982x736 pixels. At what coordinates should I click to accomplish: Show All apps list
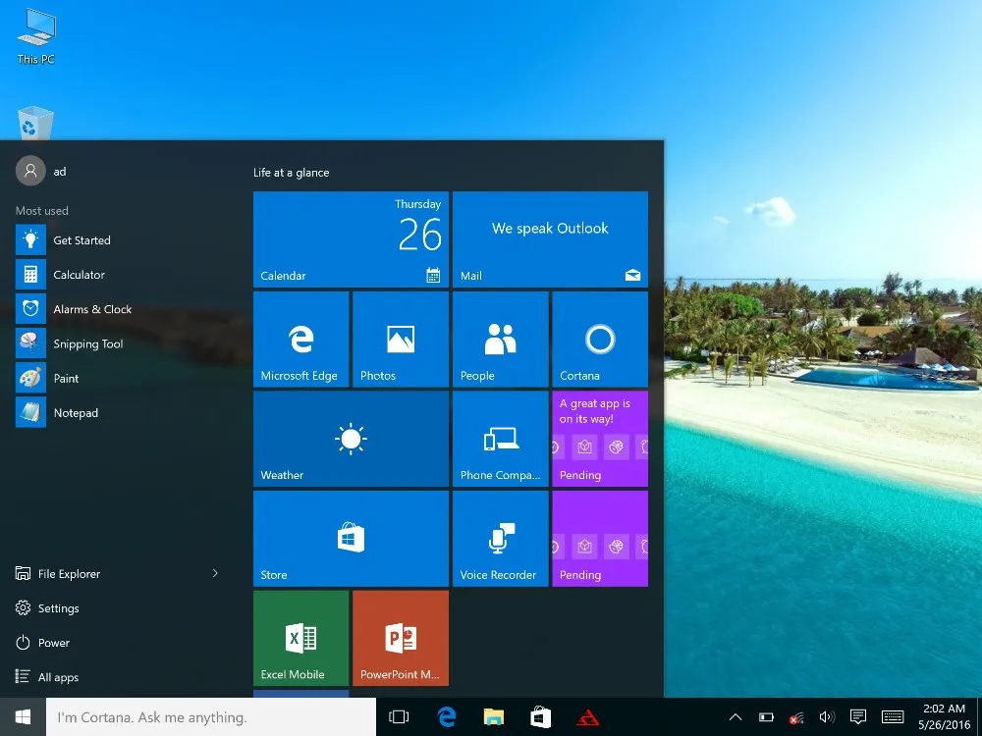point(47,676)
